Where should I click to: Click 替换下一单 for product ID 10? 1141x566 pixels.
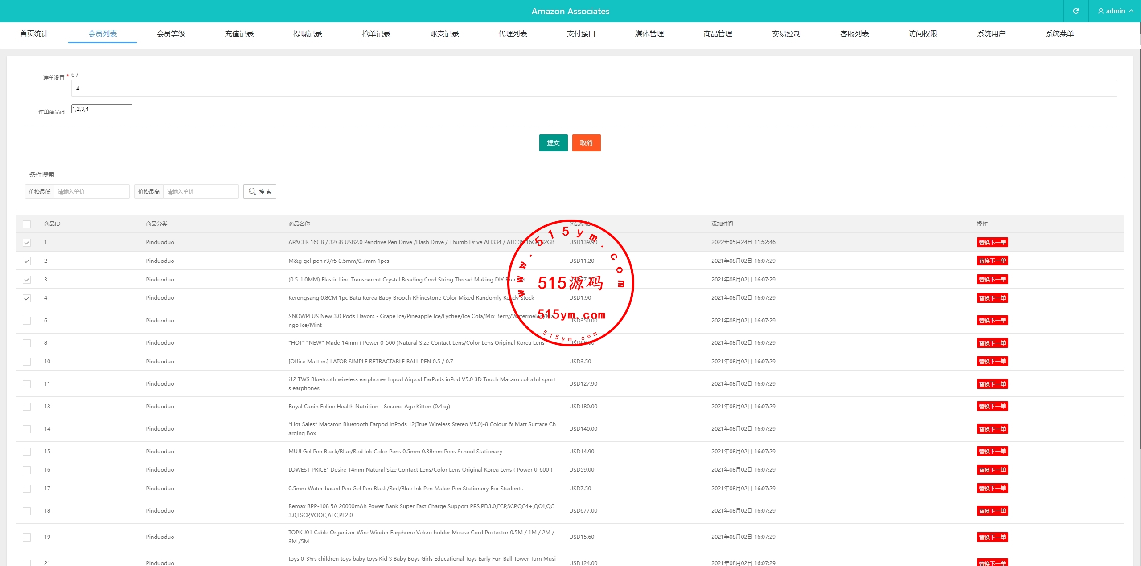coord(992,362)
